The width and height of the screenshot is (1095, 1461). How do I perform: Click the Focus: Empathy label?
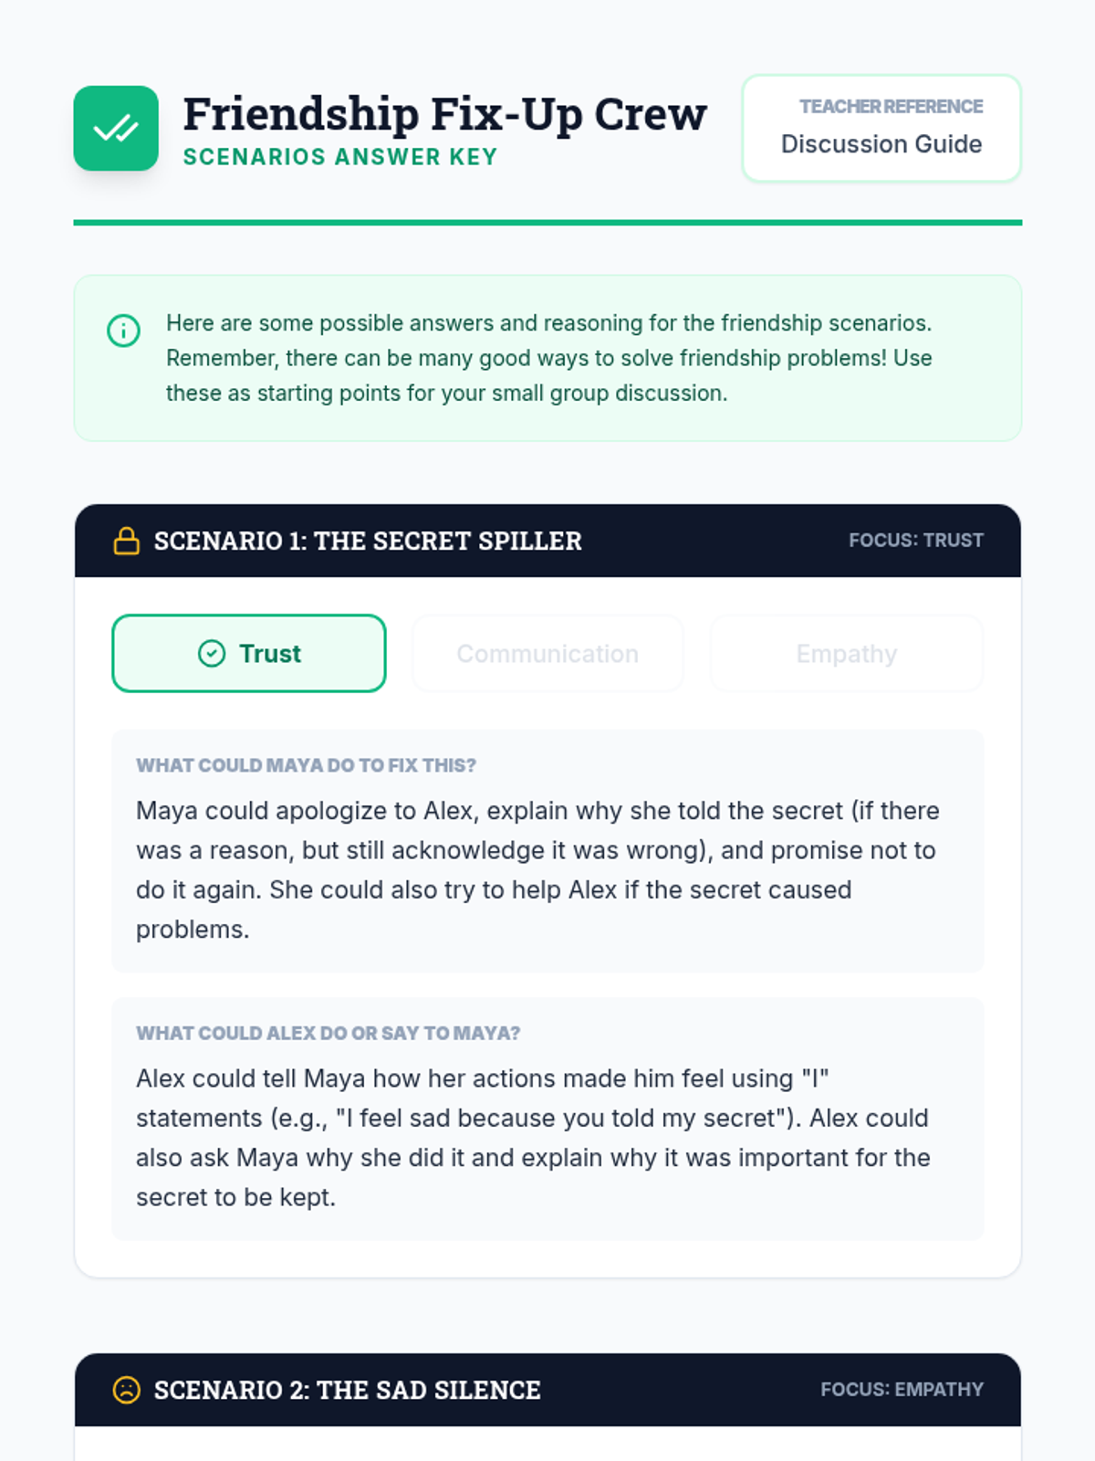(901, 1390)
